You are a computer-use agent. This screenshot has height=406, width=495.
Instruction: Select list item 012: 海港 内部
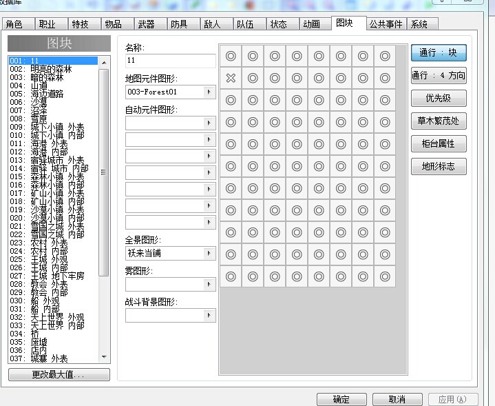[53, 152]
